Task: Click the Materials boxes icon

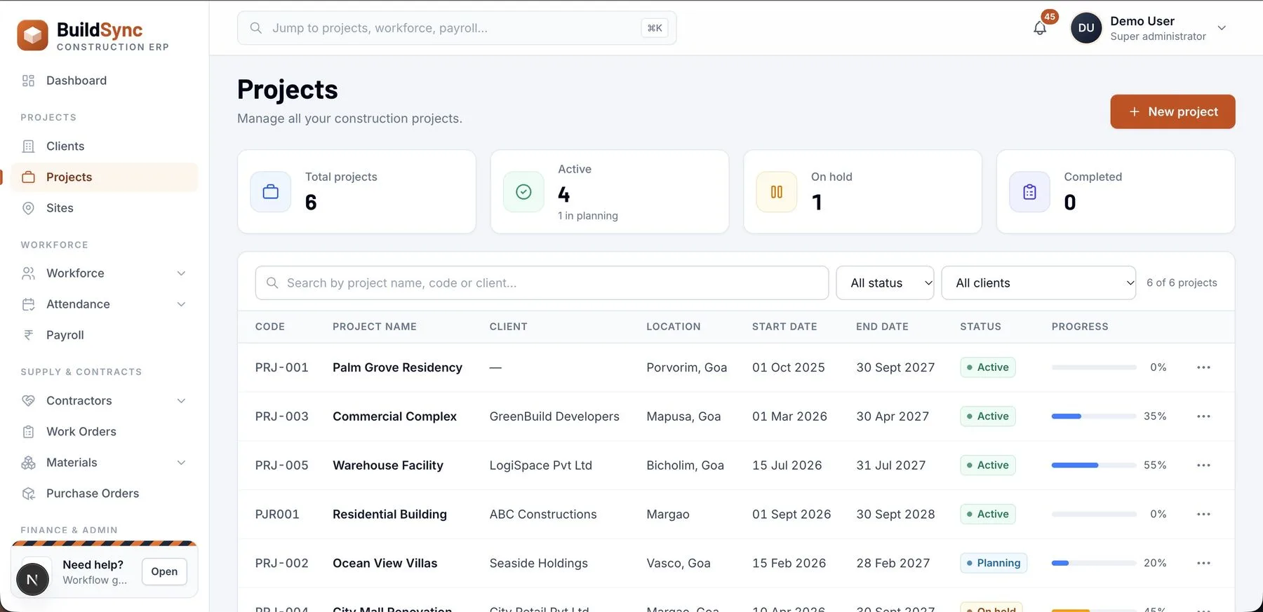Action: (x=28, y=463)
